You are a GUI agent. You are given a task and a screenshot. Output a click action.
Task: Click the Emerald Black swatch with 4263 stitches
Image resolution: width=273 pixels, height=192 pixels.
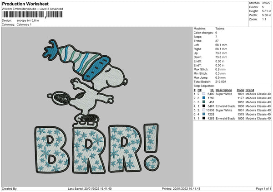(203, 118)
